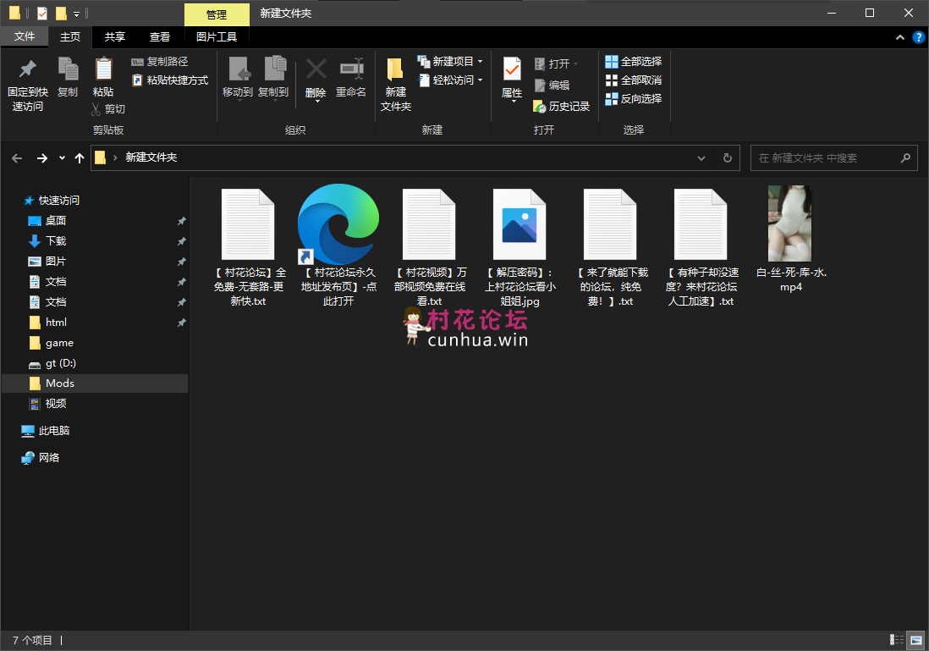Screen dimensions: 929x651
Task: Click the Rename icon in ribbon
Action: point(350,69)
